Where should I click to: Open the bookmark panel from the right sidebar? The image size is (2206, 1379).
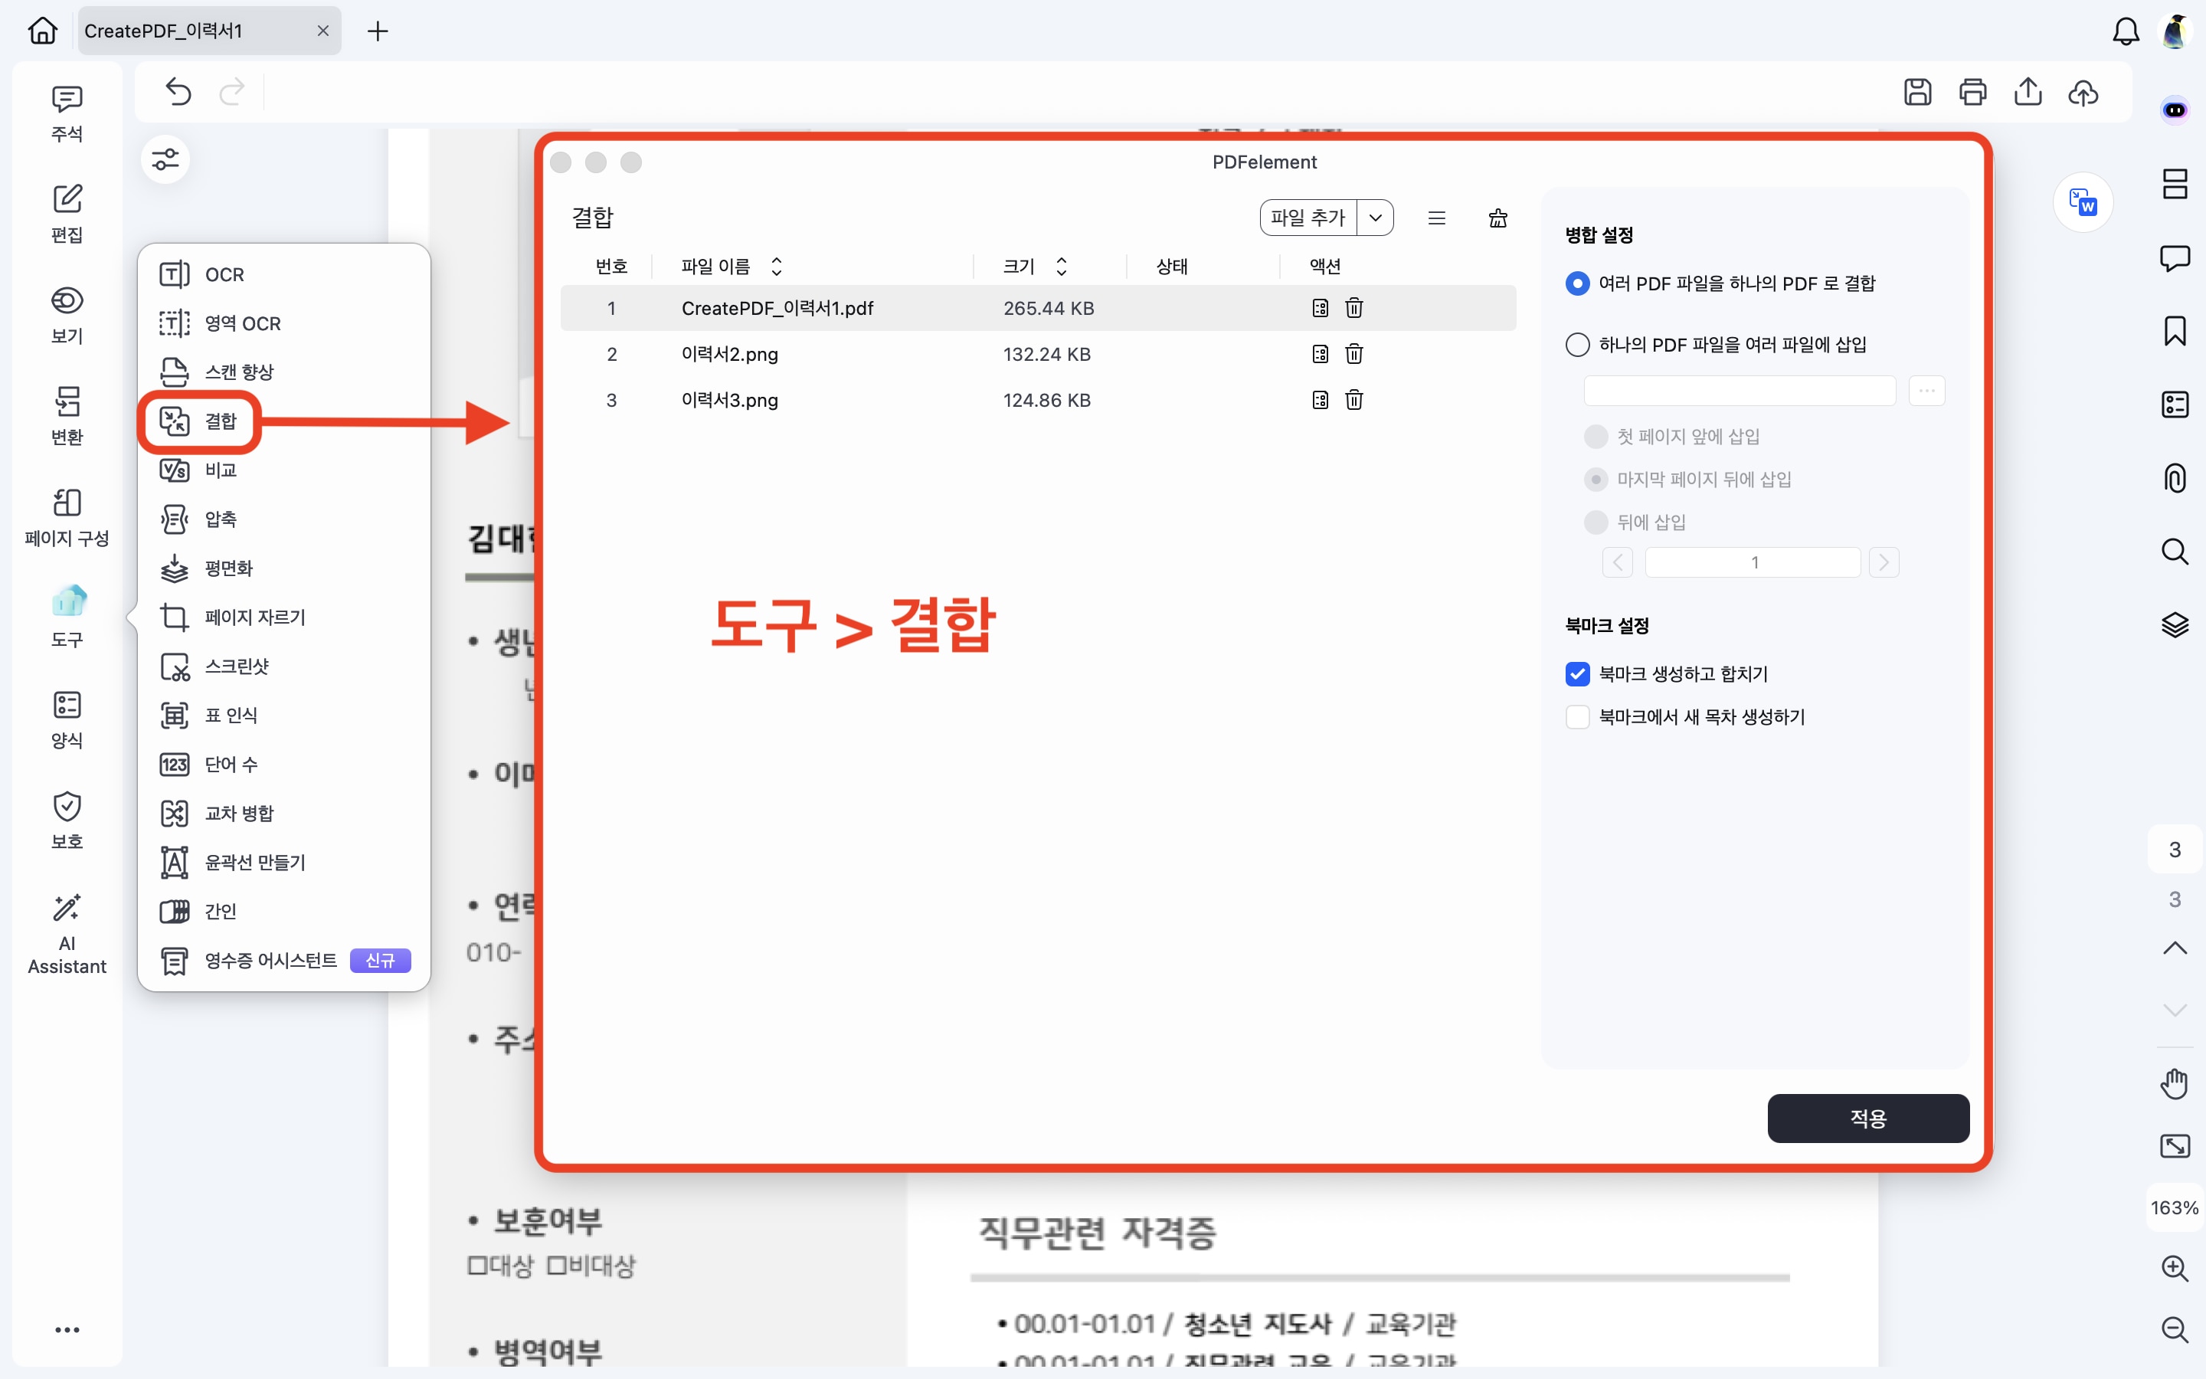click(x=2175, y=330)
